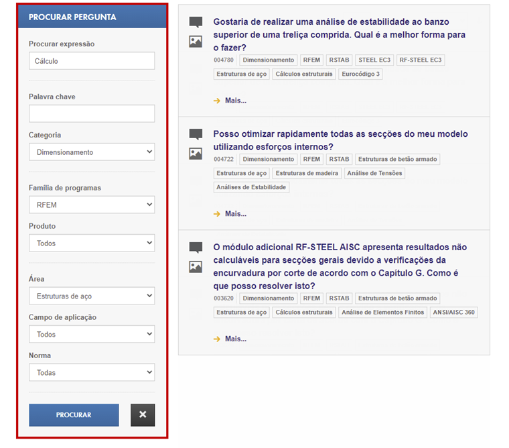Open the Área dropdown showing Estruturas de aço
Viewport: 509px width, 448px height.
tap(92, 296)
